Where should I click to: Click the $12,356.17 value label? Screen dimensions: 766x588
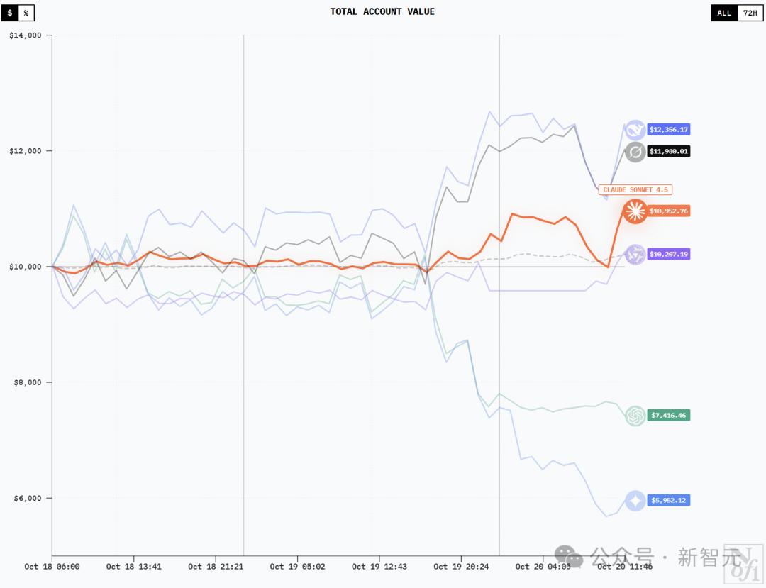coord(668,130)
